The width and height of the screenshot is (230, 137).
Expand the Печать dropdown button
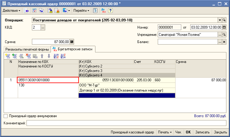tap(166, 132)
